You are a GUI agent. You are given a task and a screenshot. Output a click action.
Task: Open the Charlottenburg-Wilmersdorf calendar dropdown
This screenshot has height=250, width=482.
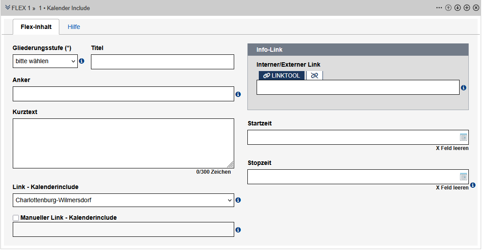(x=123, y=200)
